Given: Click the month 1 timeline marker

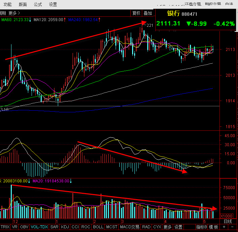Looking at the screenshot, I should pos(57,222).
